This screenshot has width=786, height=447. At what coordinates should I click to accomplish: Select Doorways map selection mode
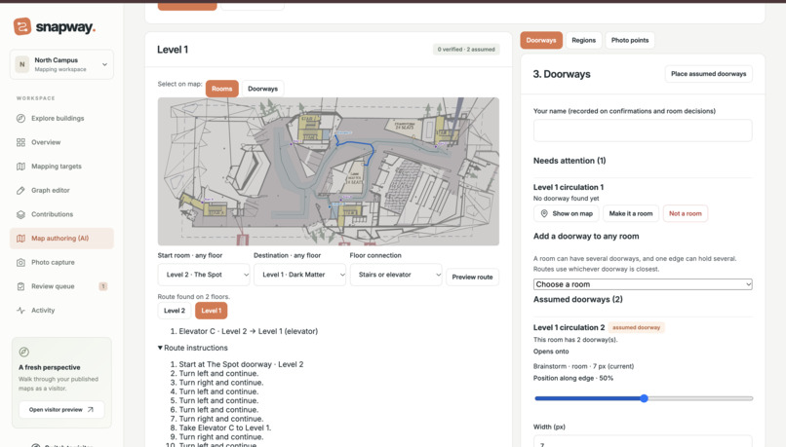tap(262, 89)
